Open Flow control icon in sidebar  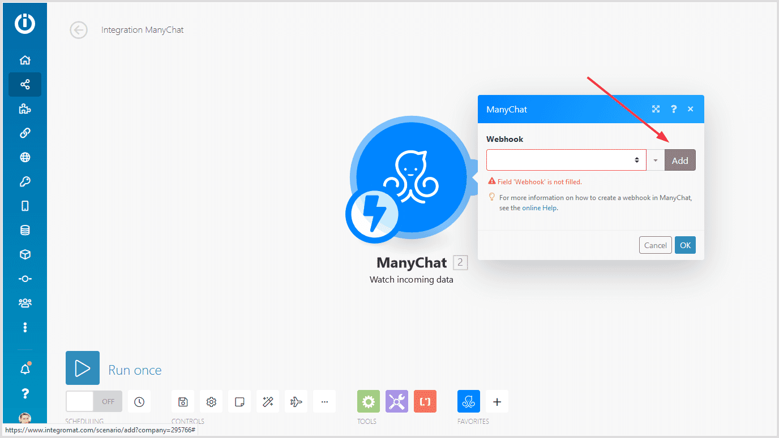click(25, 279)
